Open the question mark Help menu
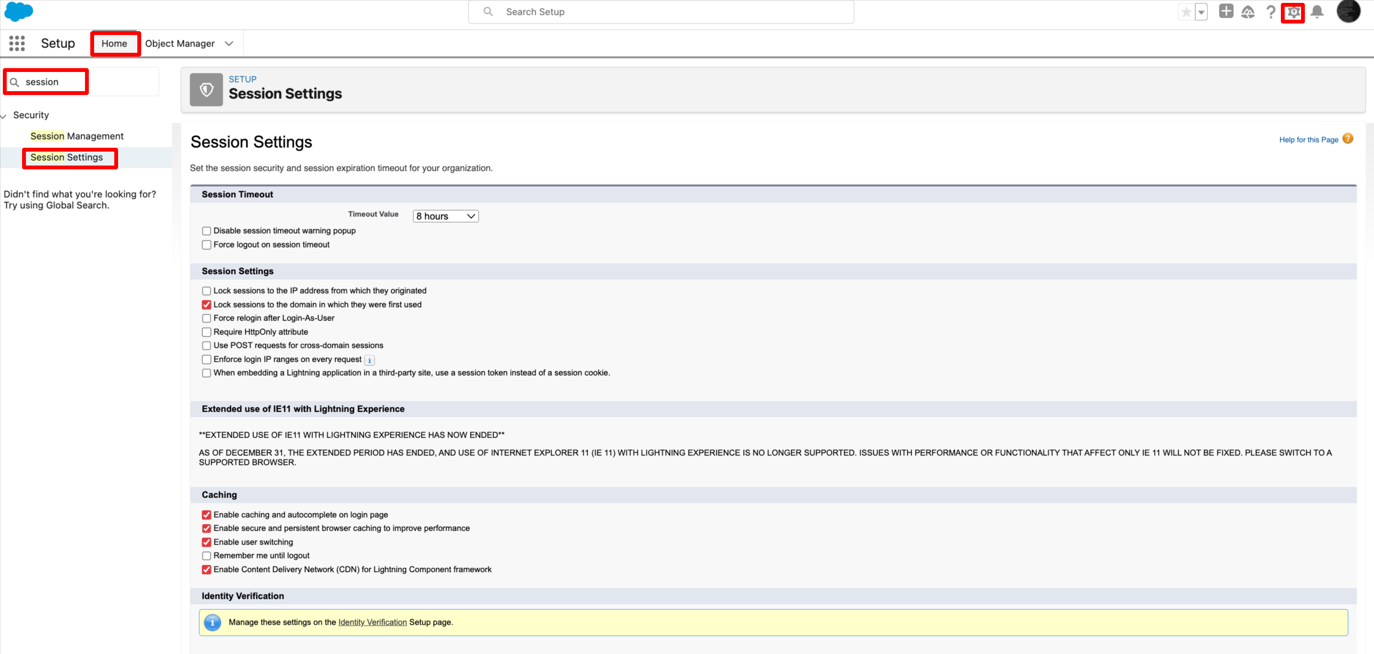This screenshot has height=654, width=1374. click(1270, 12)
